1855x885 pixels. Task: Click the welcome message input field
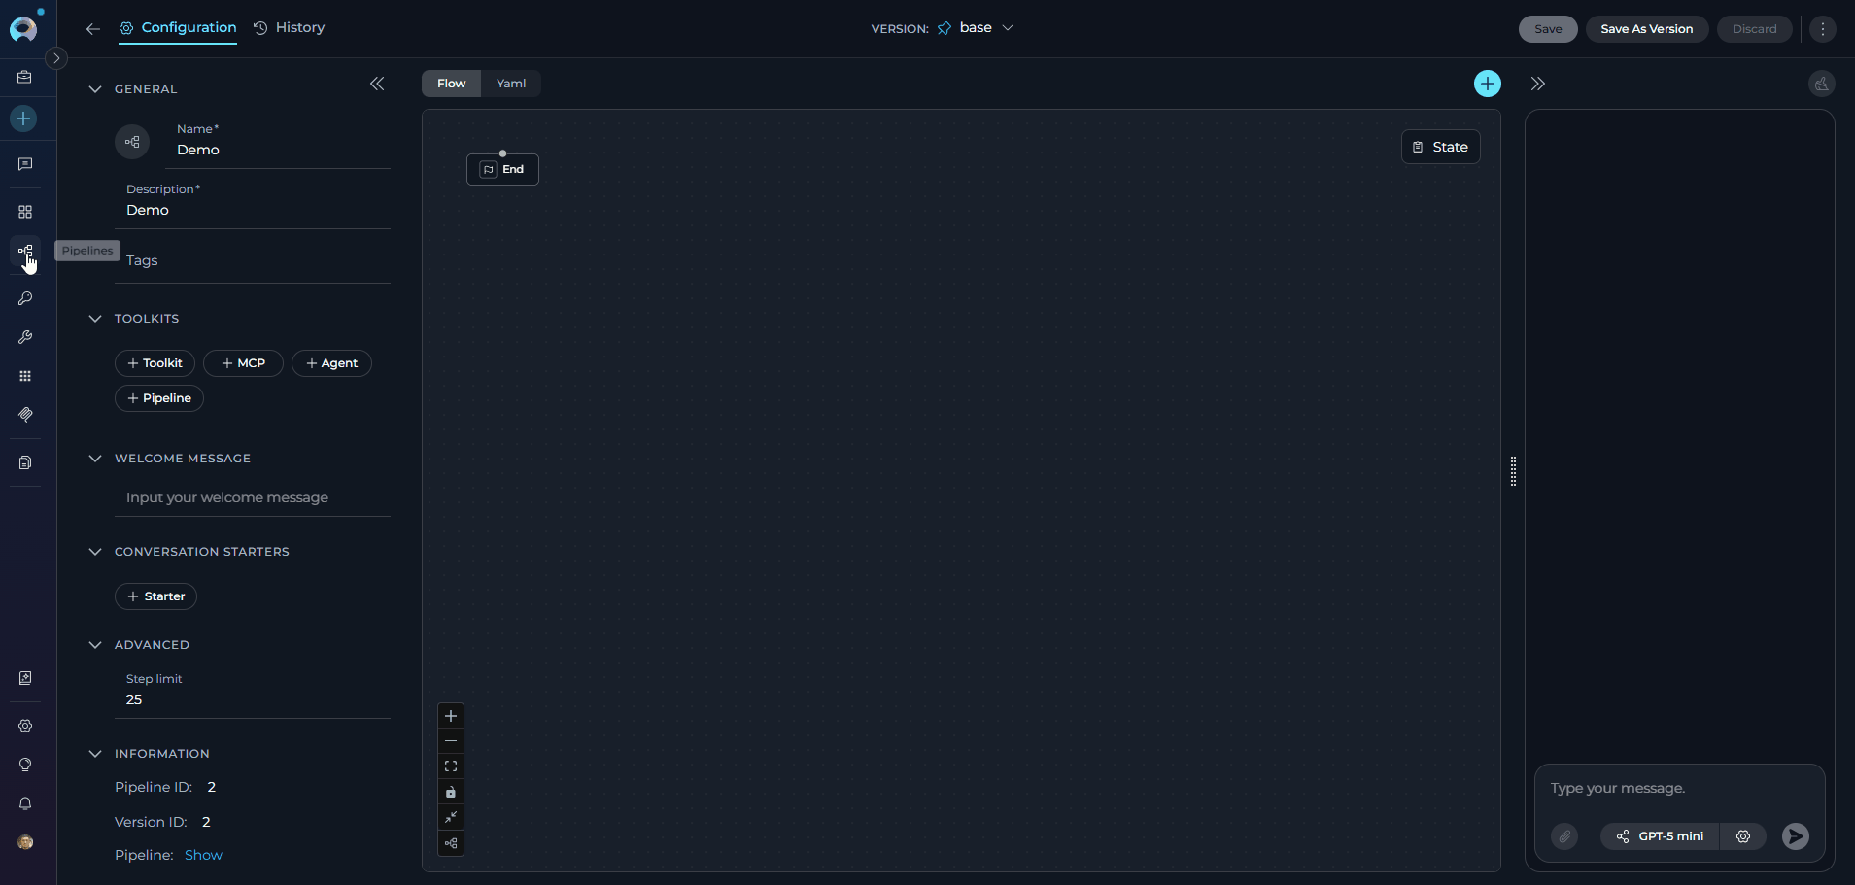253,497
